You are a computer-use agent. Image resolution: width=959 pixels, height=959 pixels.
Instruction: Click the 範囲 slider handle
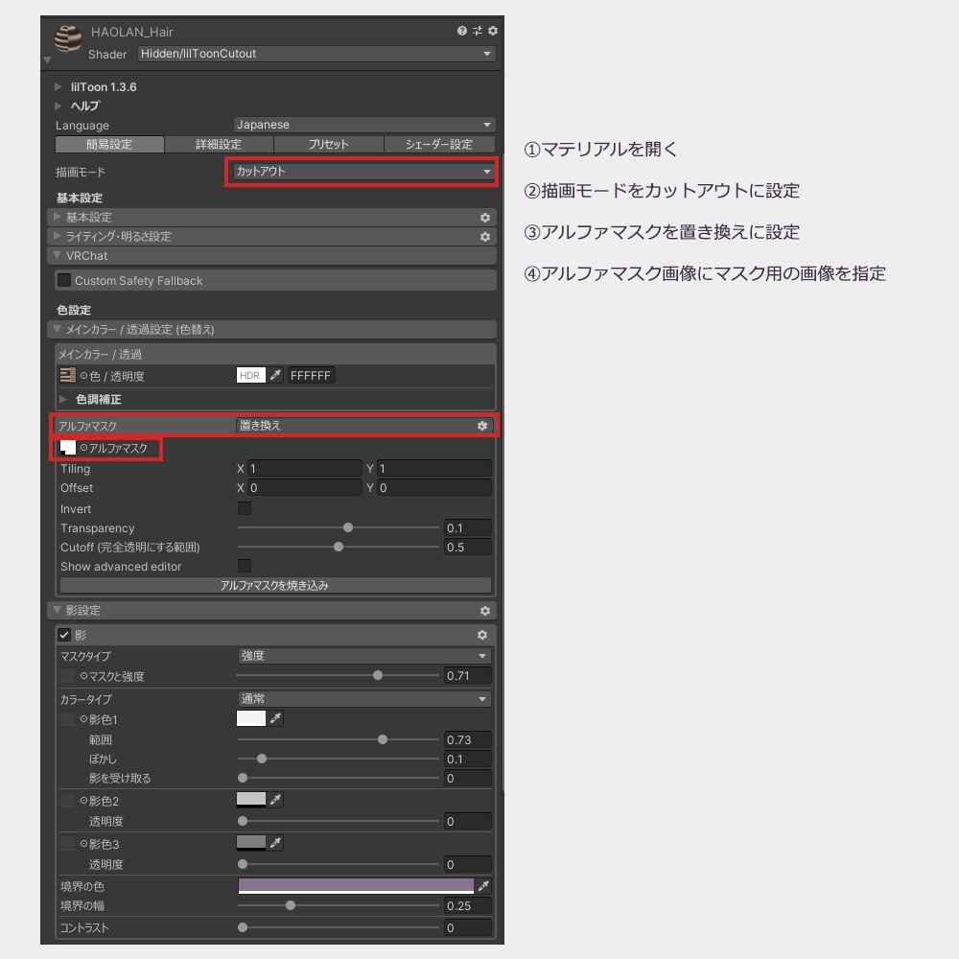pyautogui.click(x=383, y=739)
